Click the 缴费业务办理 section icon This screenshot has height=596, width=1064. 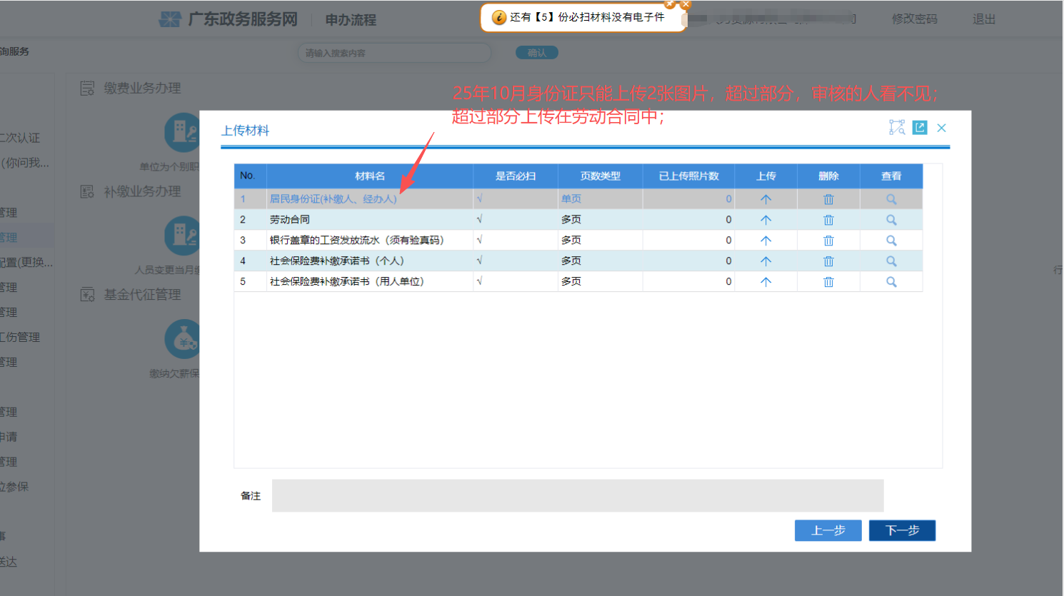pos(87,89)
